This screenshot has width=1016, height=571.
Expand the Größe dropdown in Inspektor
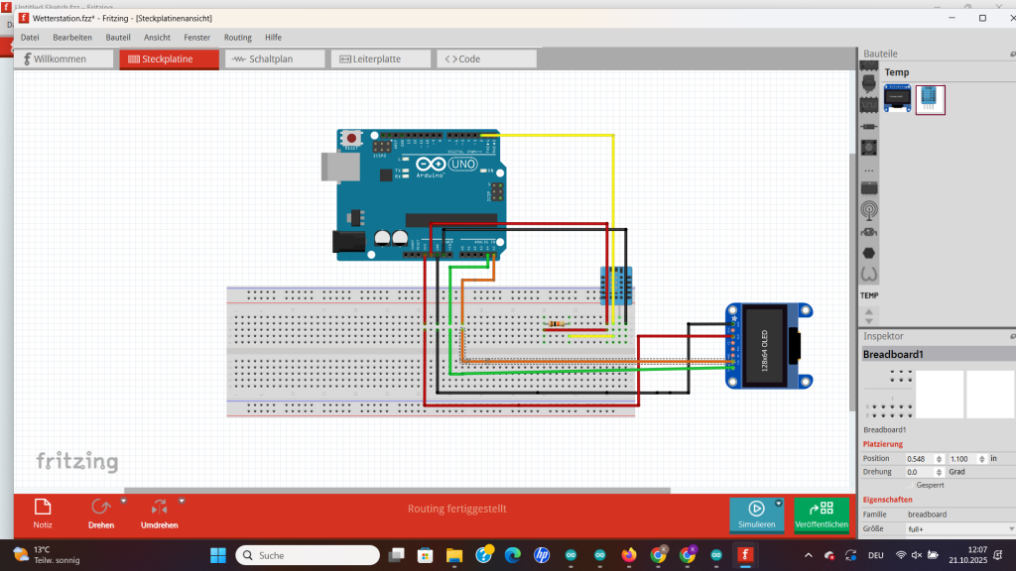959,529
